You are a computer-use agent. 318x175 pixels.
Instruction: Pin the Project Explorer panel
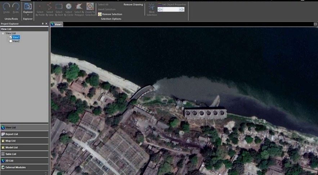point(42,24)
